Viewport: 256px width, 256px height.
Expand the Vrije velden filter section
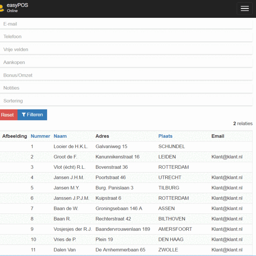[x=126, y=49]
